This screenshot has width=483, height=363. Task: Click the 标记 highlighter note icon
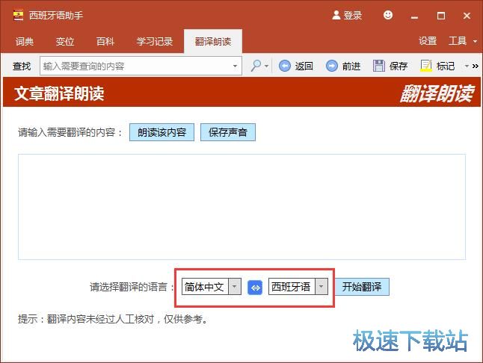pyautogui.click(x=426, y=66)
